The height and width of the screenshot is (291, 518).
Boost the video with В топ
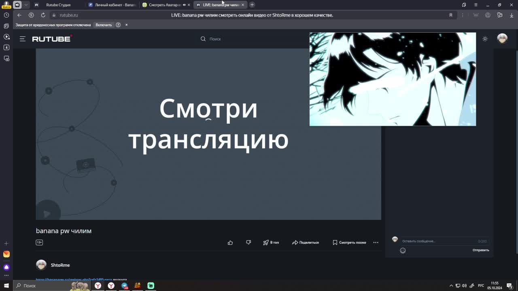coord(271,242)
